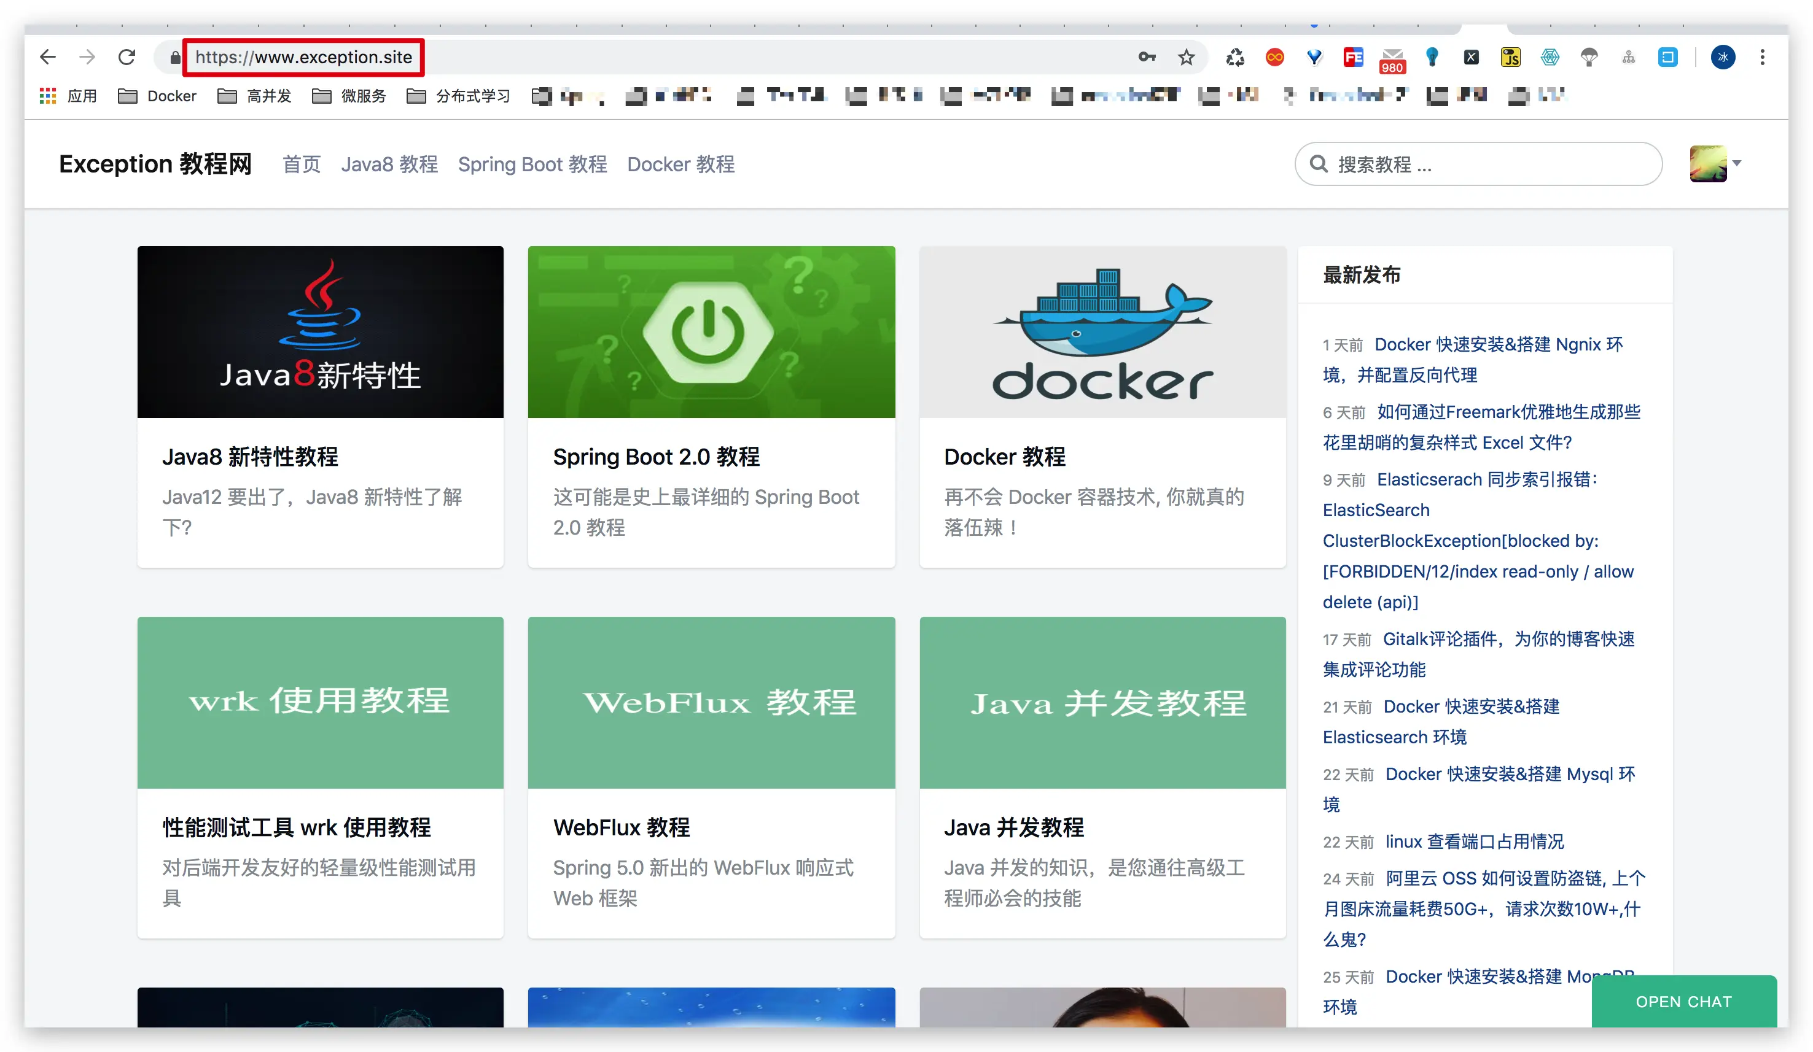The width and height of the screenshot is (1813, 1052).
Task: Open the site user avatar dropdown arrow
Action: click(1737, 163)
